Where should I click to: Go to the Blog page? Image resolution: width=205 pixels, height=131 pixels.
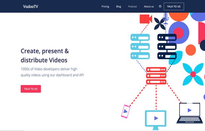pyautogui.click(x=118, y=7)
